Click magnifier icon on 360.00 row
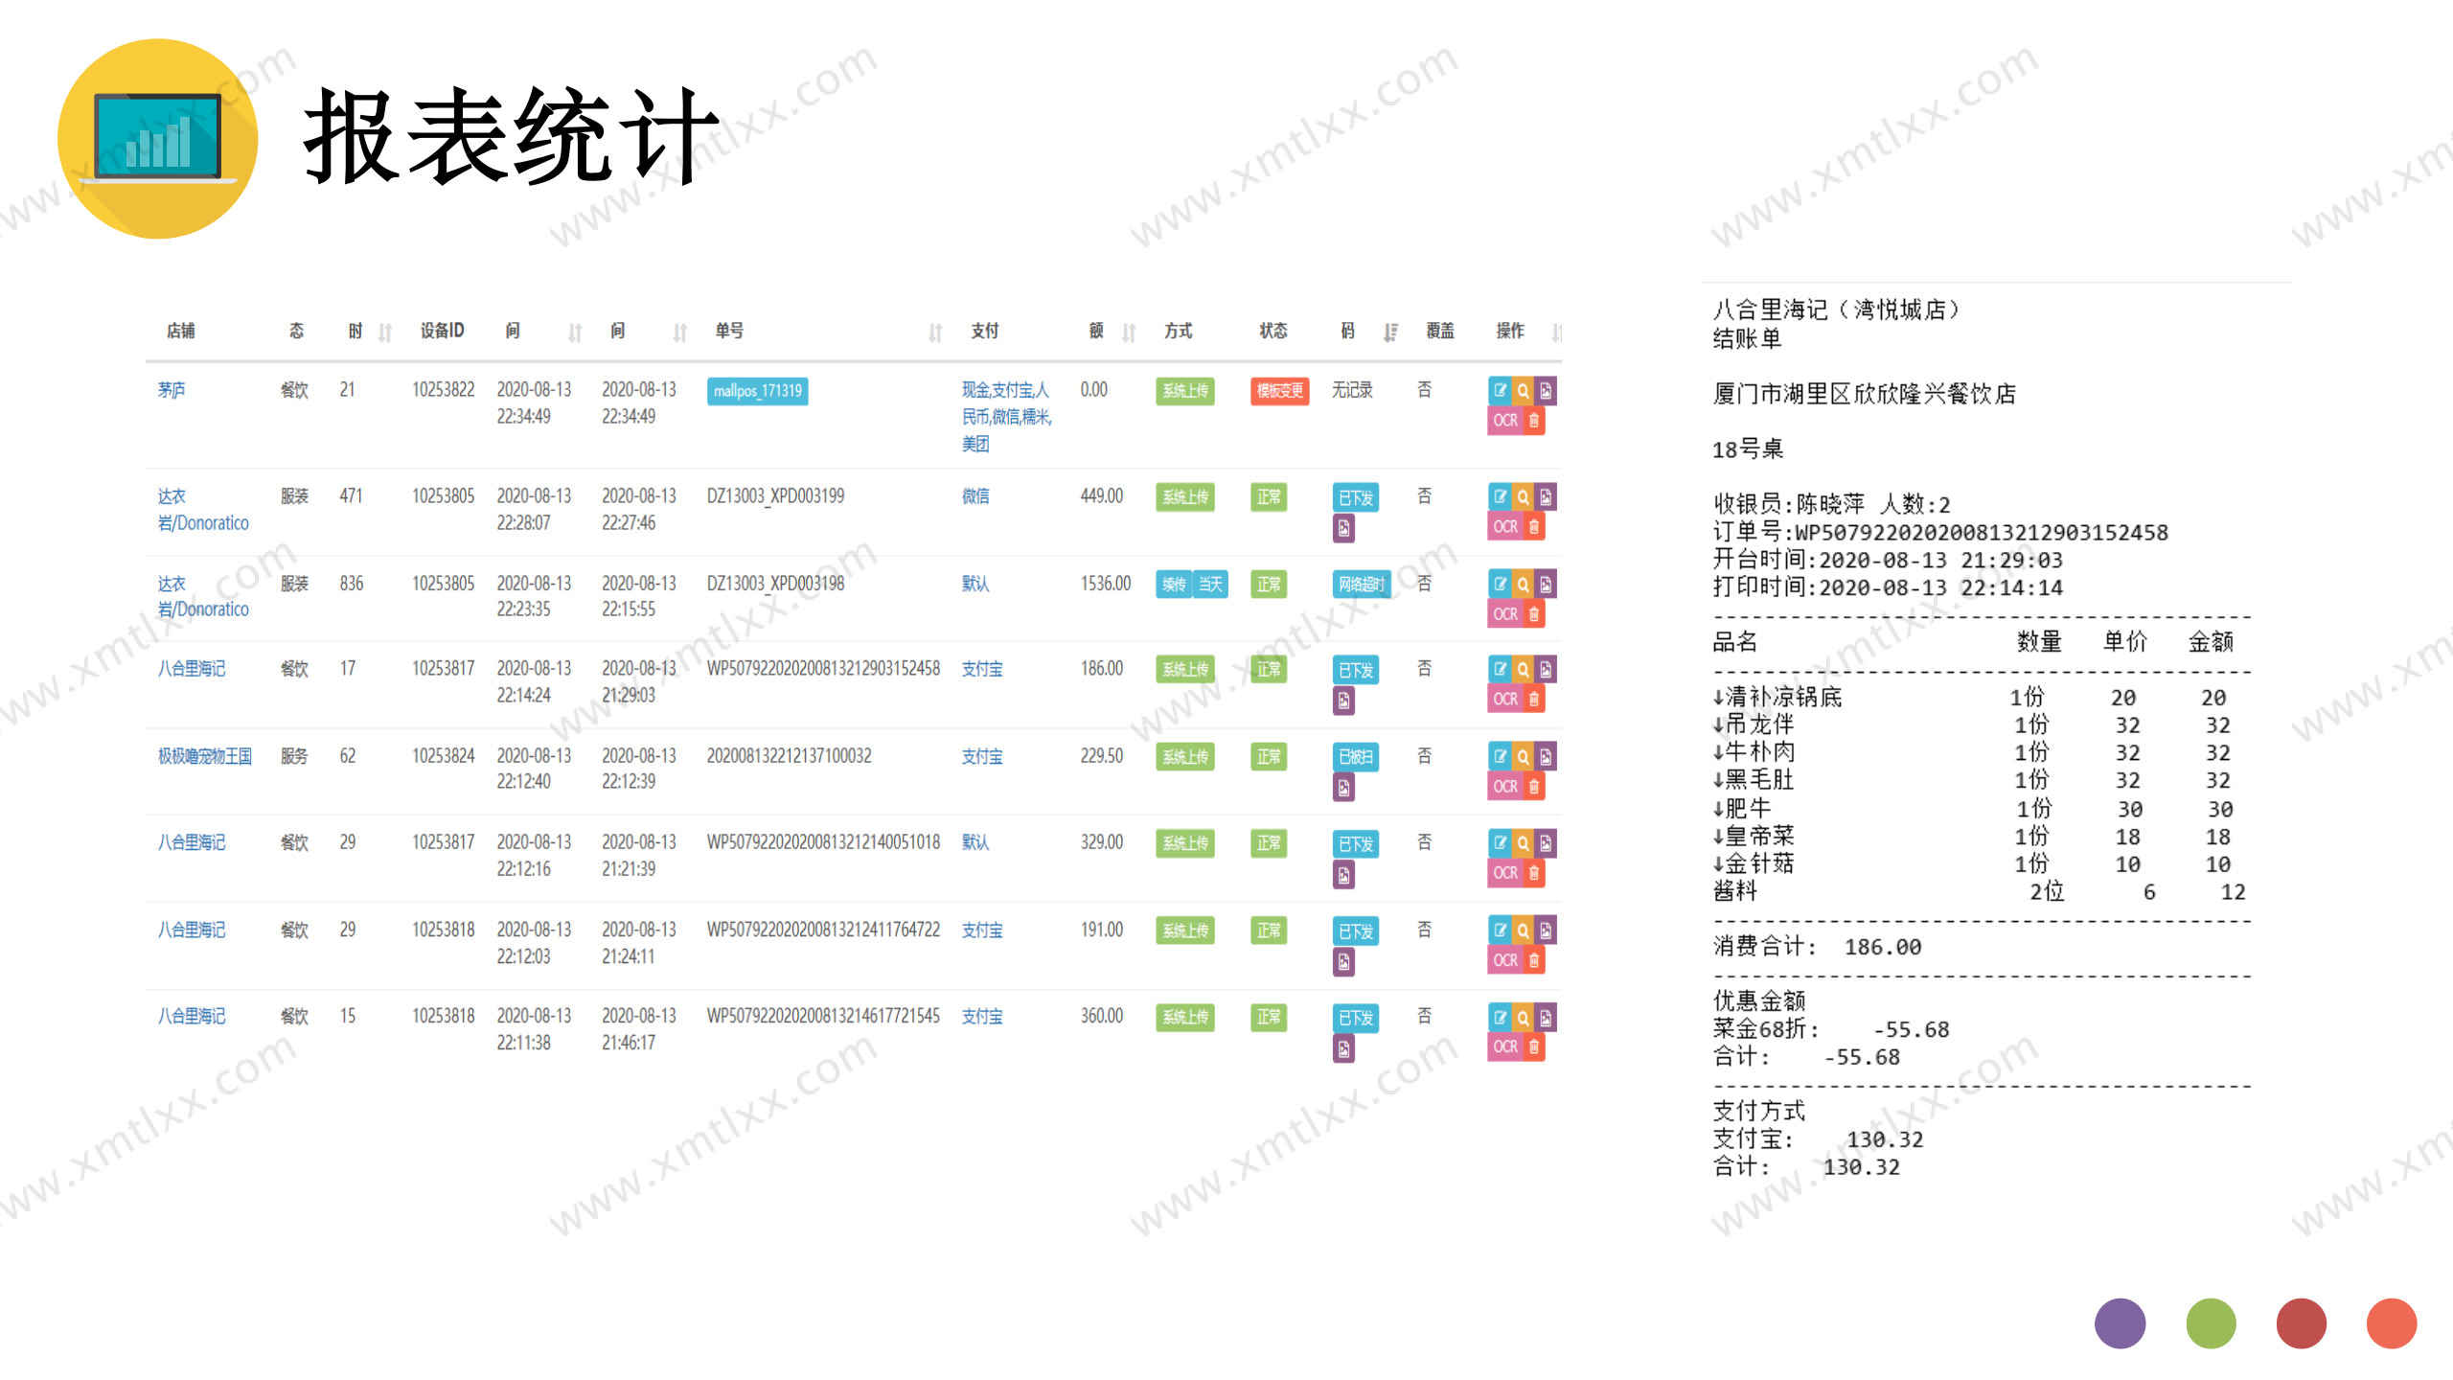This screenshot has width=2453, height=1380. [1523, 1017]
